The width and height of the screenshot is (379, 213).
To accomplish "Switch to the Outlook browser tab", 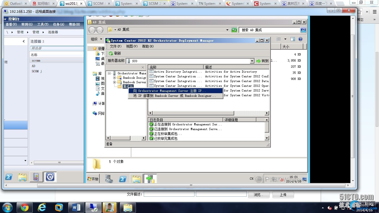I will click(x=16, y=4).
